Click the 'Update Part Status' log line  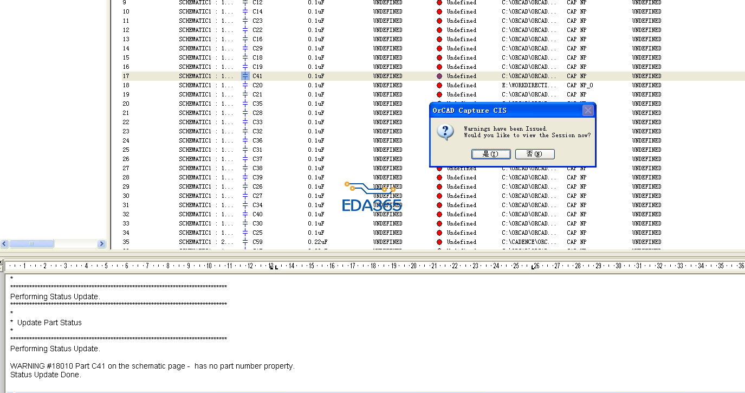(49, 323)
